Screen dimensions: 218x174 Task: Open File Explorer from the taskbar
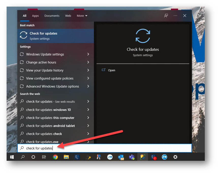[x=66, y=157]
